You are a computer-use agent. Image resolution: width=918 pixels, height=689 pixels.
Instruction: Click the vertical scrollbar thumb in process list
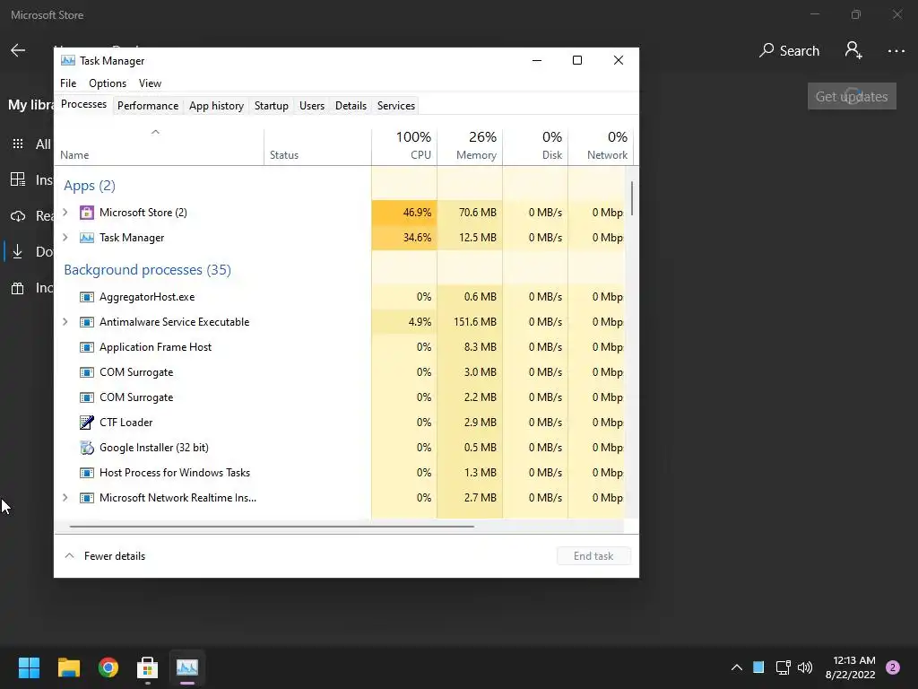pos(632,198)
